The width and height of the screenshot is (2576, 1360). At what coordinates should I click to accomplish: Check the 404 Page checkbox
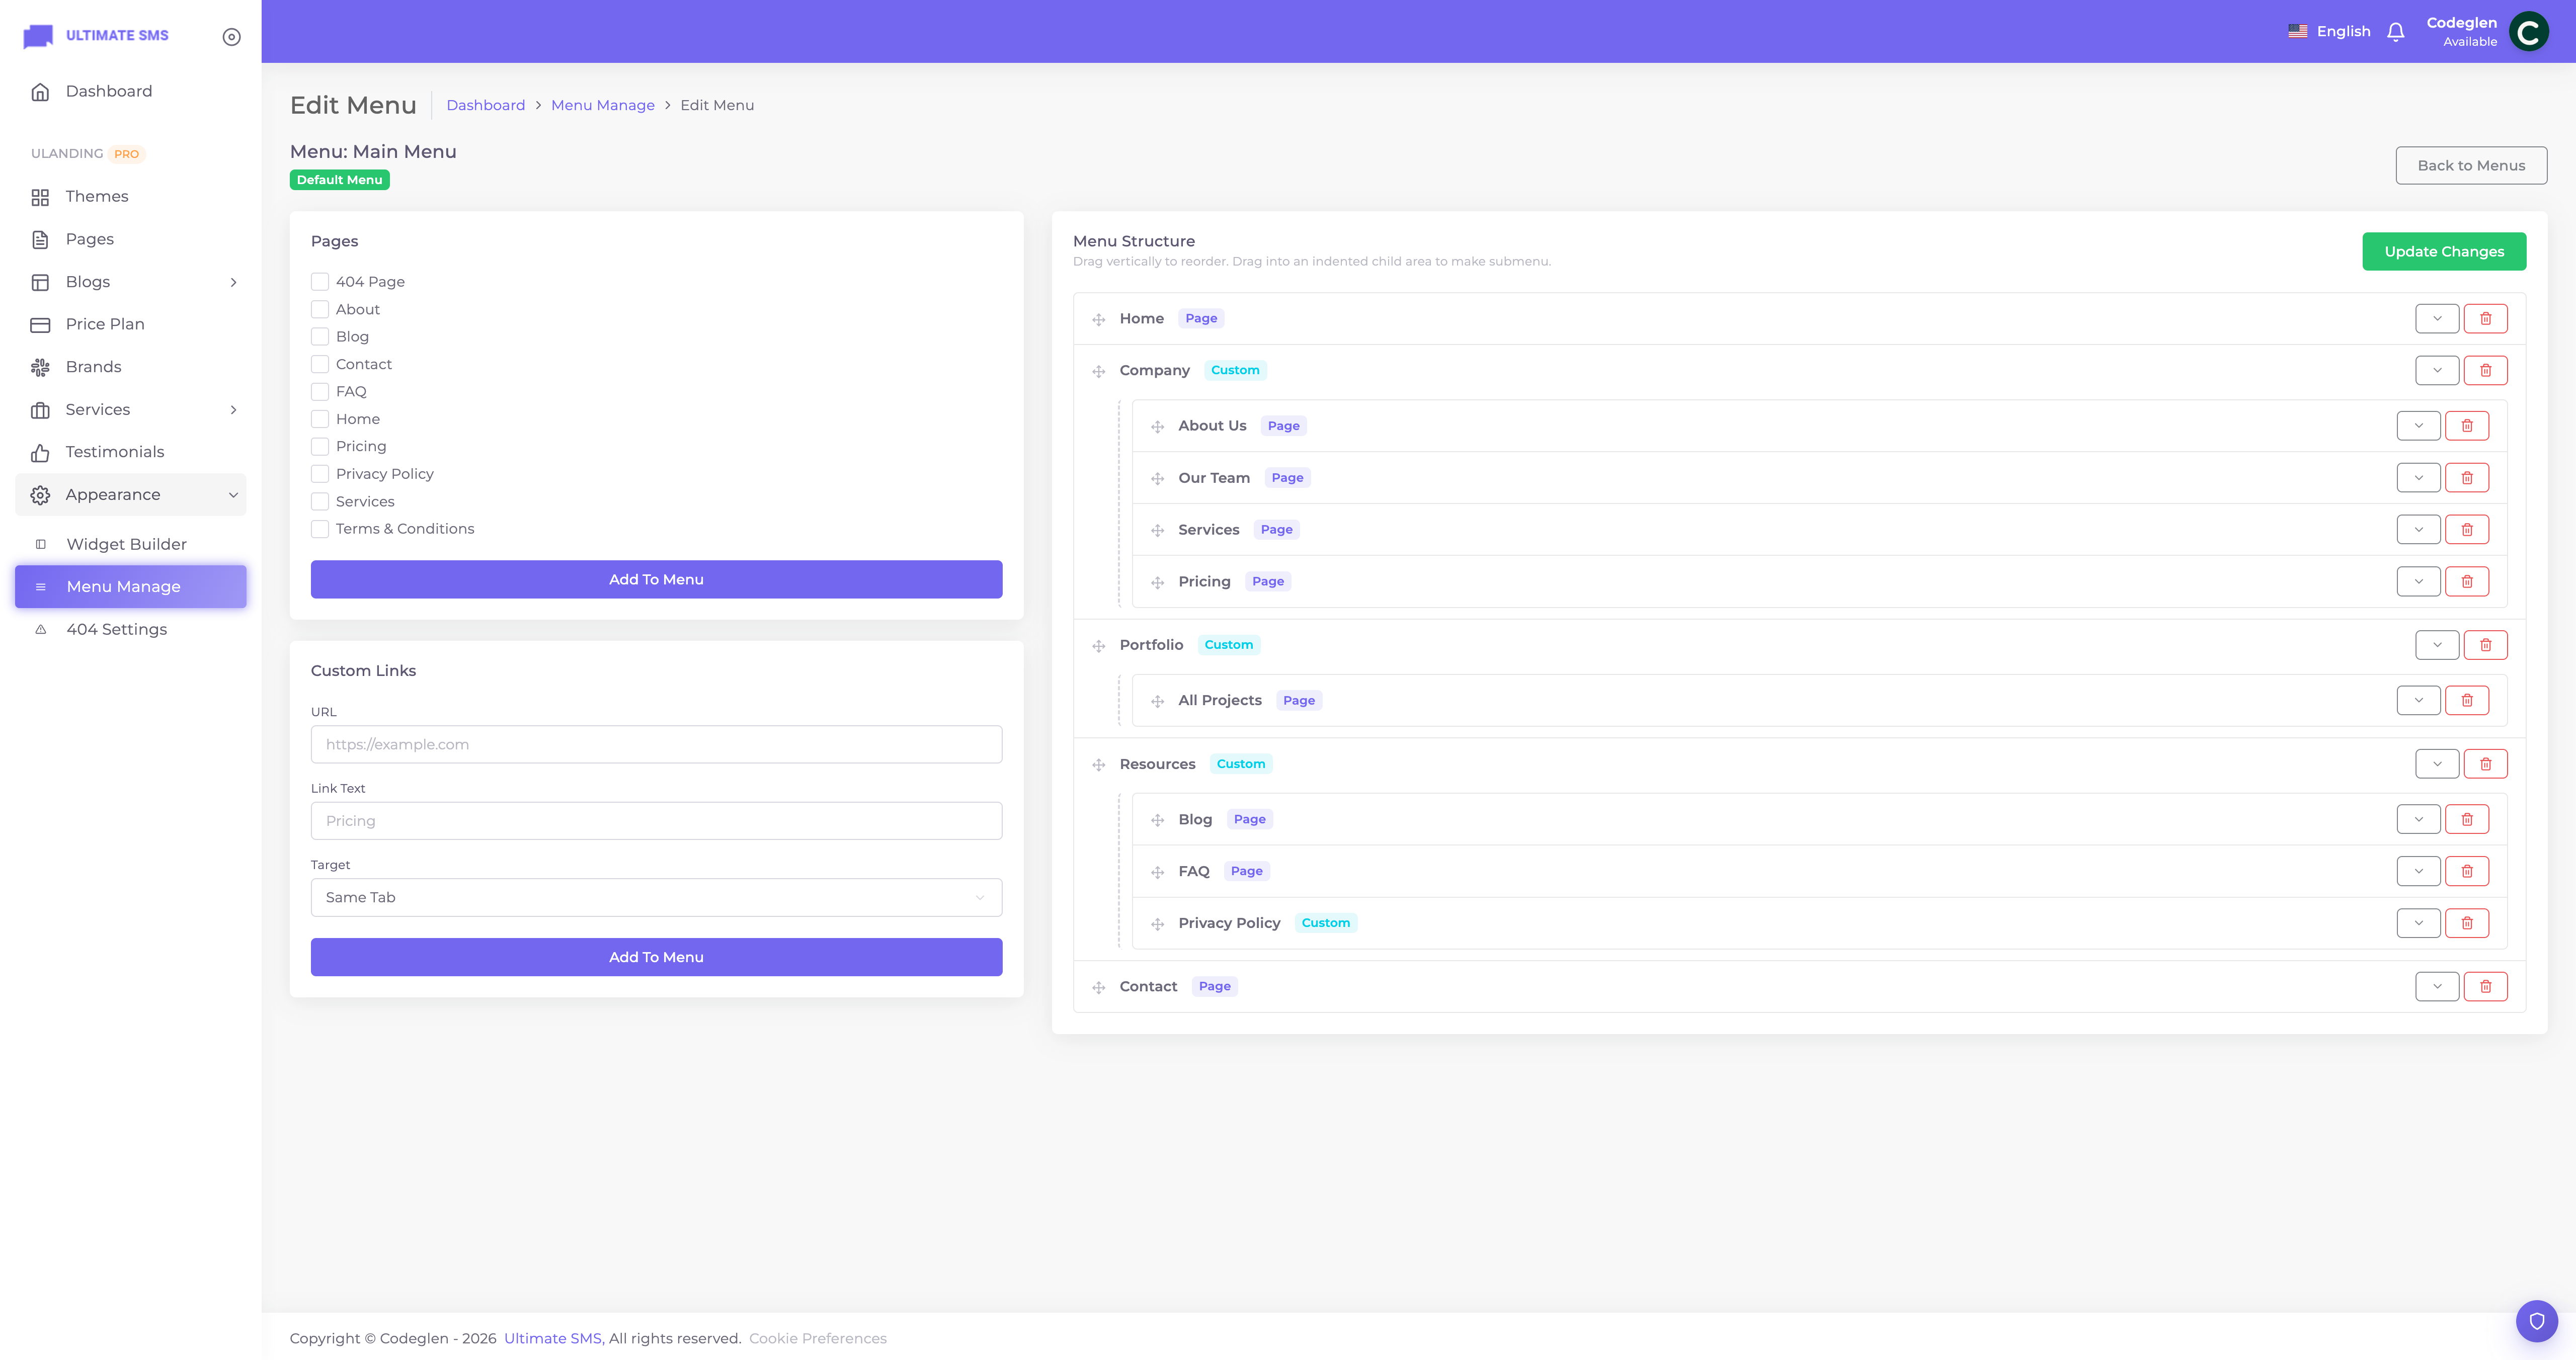pyautogui.click(x=320, y=282)
